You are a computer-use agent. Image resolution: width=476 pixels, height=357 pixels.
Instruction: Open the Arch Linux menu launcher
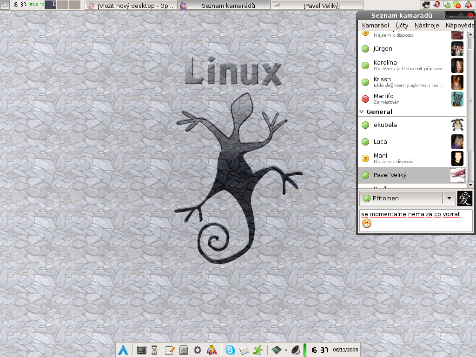[x=123, y=350]
